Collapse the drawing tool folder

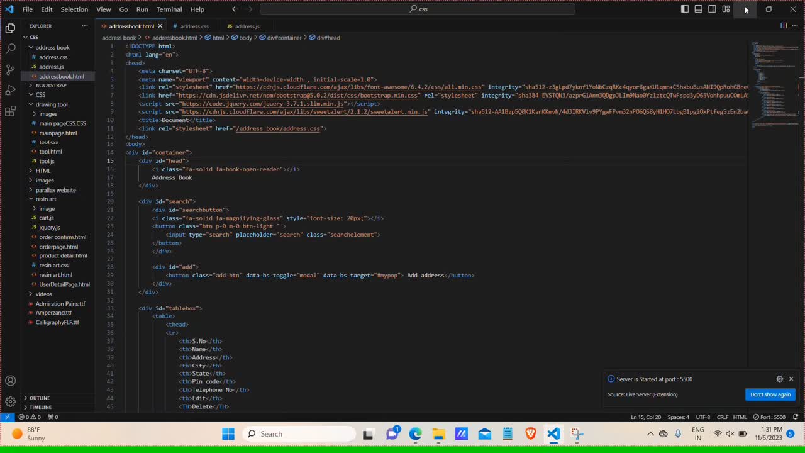(x=51, y=104)
